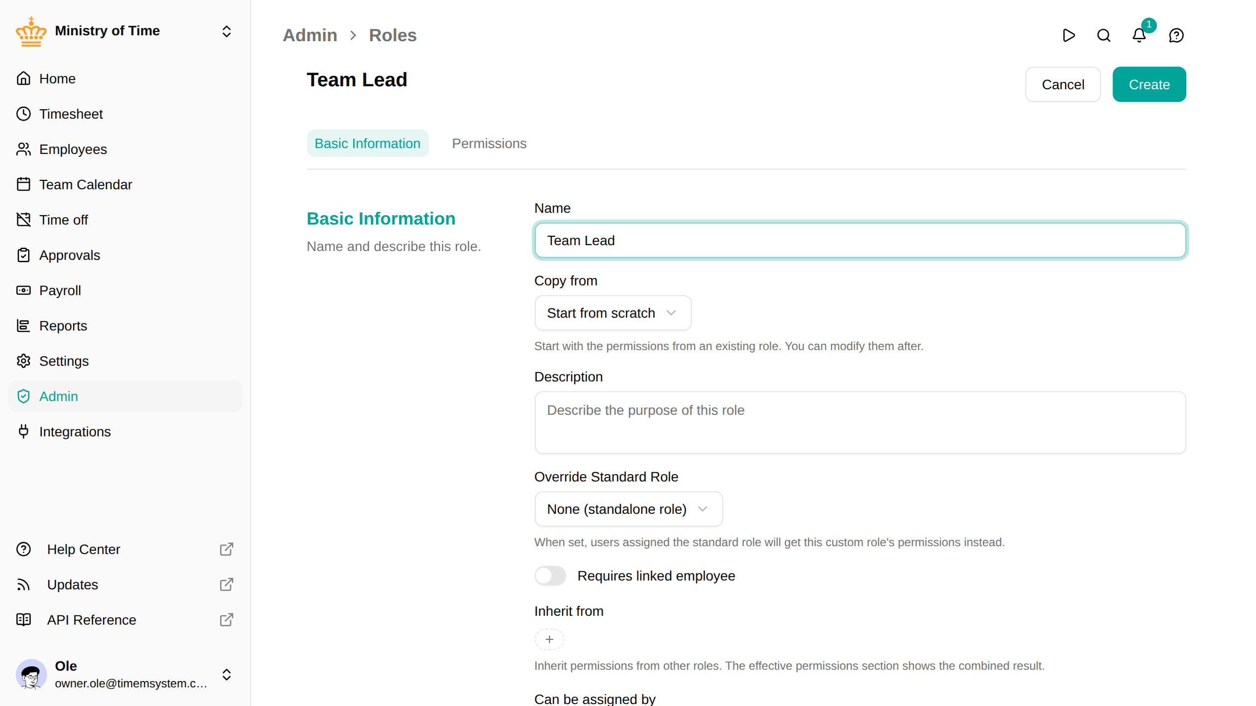Click the Ministry of Time crown logo
This screenshot has width=1256, height=706.
click(31, 31)
